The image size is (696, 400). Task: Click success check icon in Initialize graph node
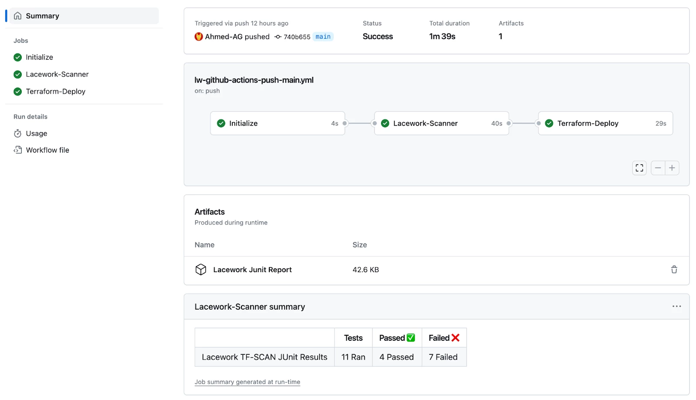(x=221, y=123)
